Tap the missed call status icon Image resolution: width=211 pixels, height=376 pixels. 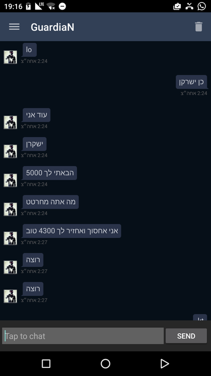189,6
